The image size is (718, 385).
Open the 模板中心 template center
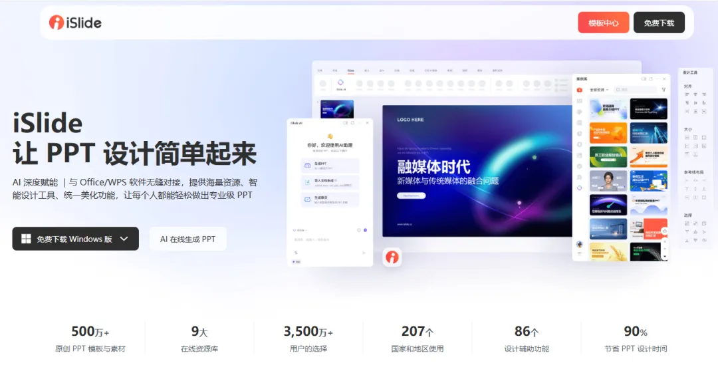(x=603, y=23)
